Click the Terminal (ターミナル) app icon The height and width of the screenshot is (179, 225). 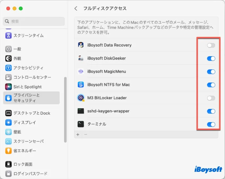81,124
